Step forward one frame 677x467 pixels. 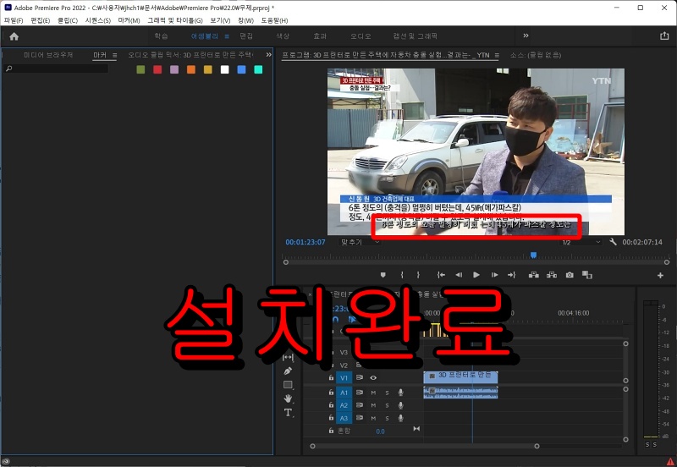(494, 275)
